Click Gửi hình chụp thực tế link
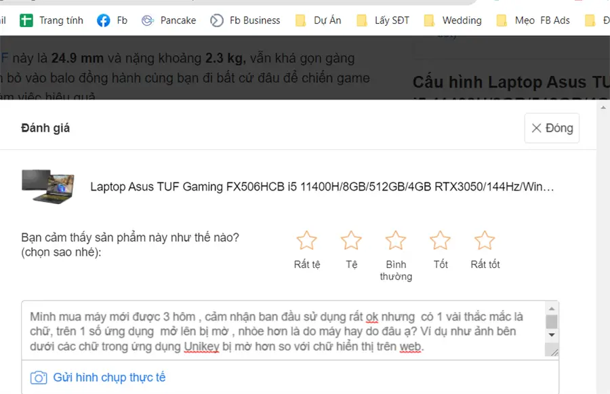Image resolution: width=610 pixels, height=394 pixels. coord(109,377)
